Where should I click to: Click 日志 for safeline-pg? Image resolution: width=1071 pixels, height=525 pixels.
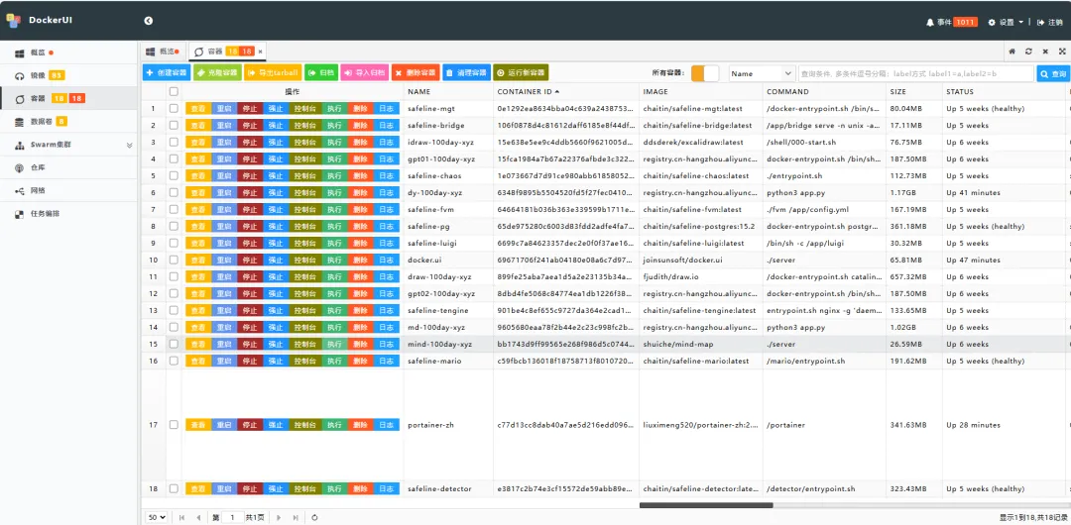[387, 227]
